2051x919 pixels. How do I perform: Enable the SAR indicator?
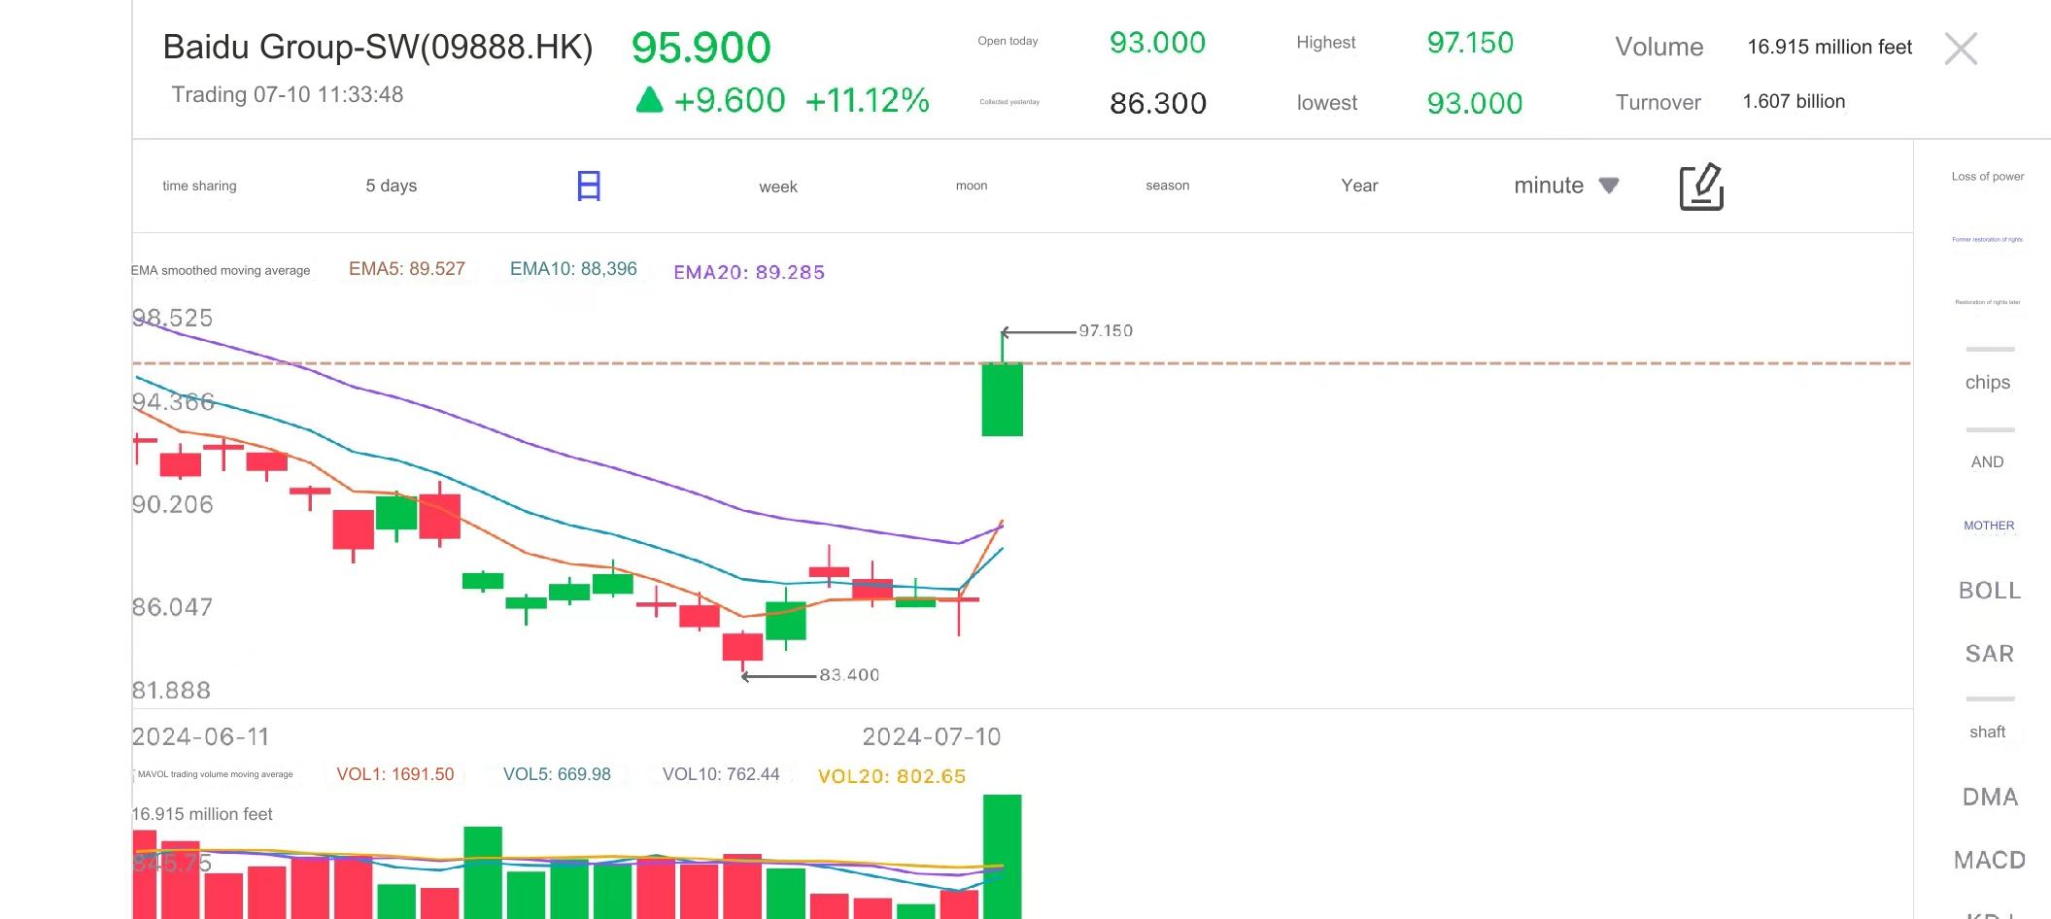pyautogui.click(x=1989, y=654)
